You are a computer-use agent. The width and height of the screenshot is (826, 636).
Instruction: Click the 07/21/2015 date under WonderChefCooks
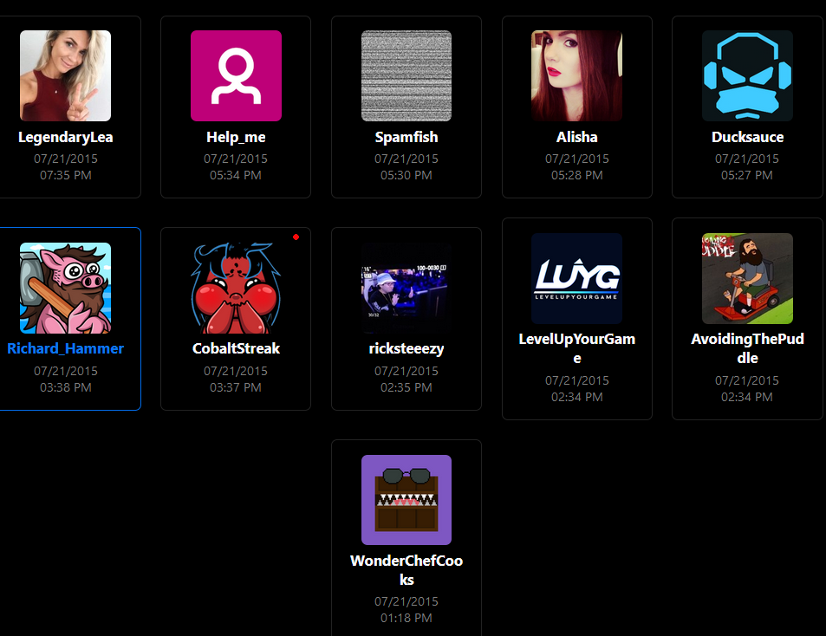coord(406,601)
